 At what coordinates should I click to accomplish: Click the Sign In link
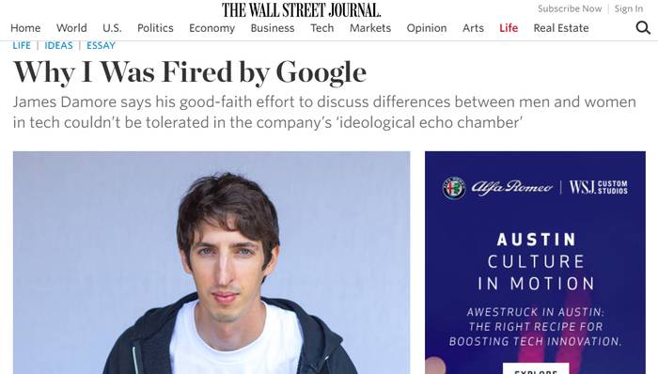pos(629,8)
